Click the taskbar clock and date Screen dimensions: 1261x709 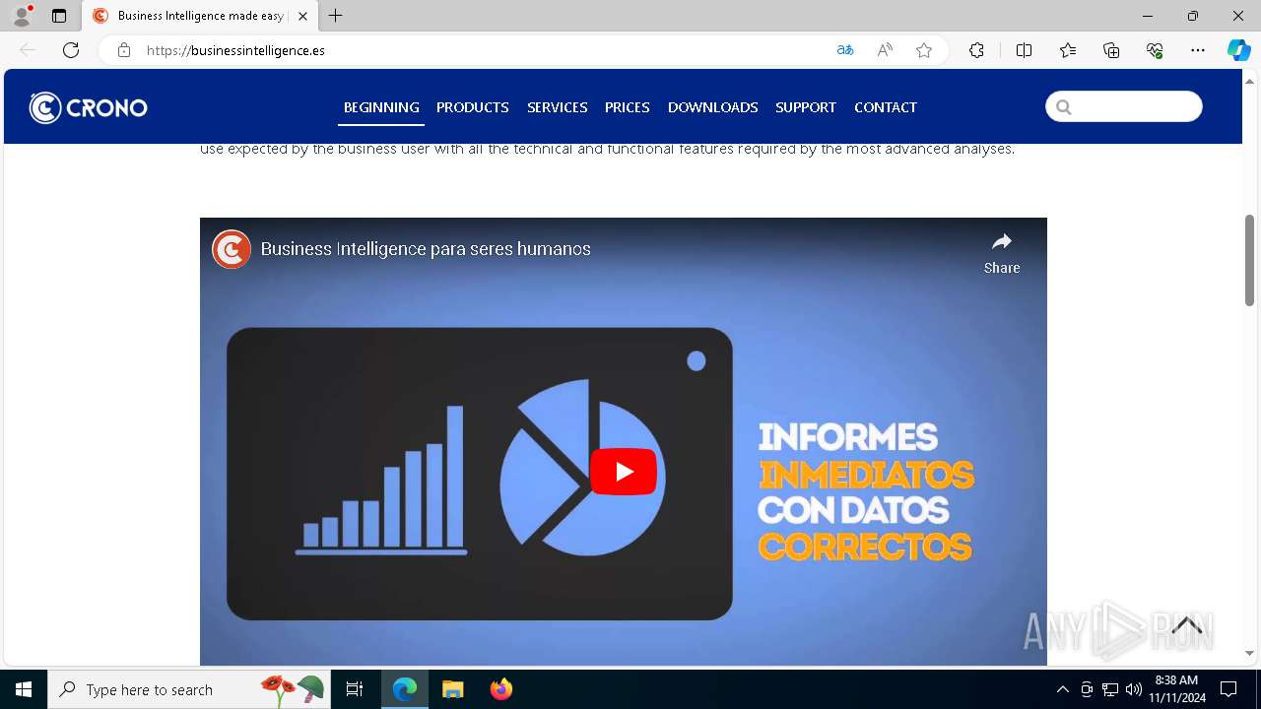click(x=1176, y=689)
